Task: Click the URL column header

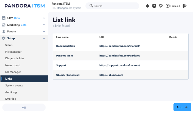Action: click(102, 37)
